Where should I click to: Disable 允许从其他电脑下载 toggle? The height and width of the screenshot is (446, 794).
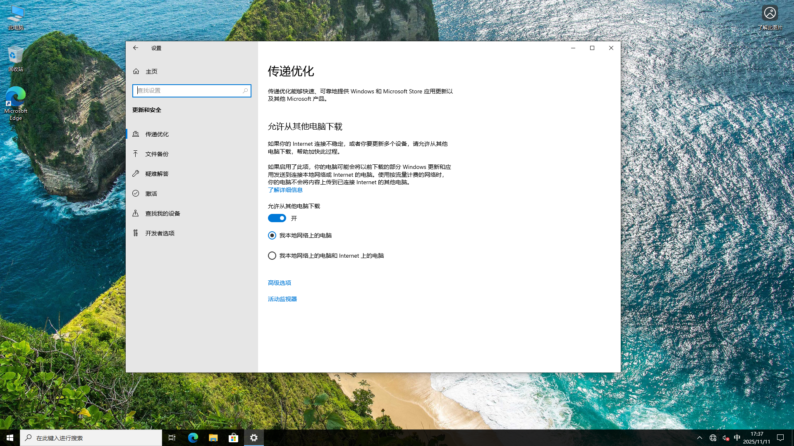pos(277,218)
